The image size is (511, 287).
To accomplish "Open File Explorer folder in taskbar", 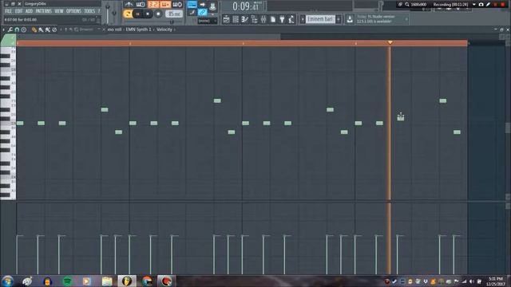I will click(107, 281).
